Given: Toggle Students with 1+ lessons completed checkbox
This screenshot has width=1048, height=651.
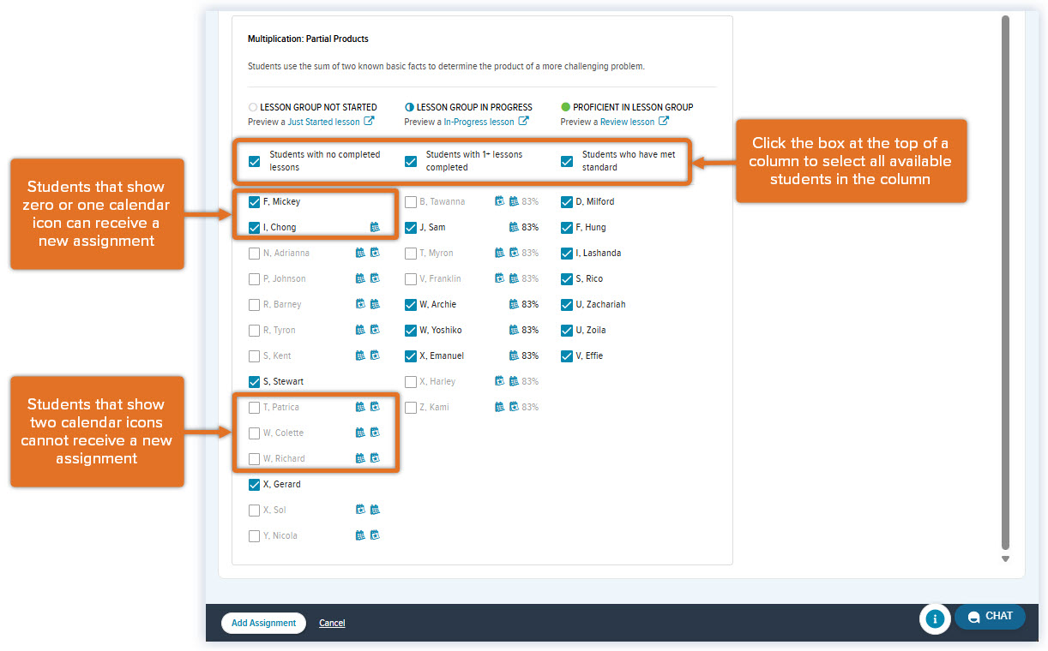Looking at the screenshot, I should click(411, 161).
